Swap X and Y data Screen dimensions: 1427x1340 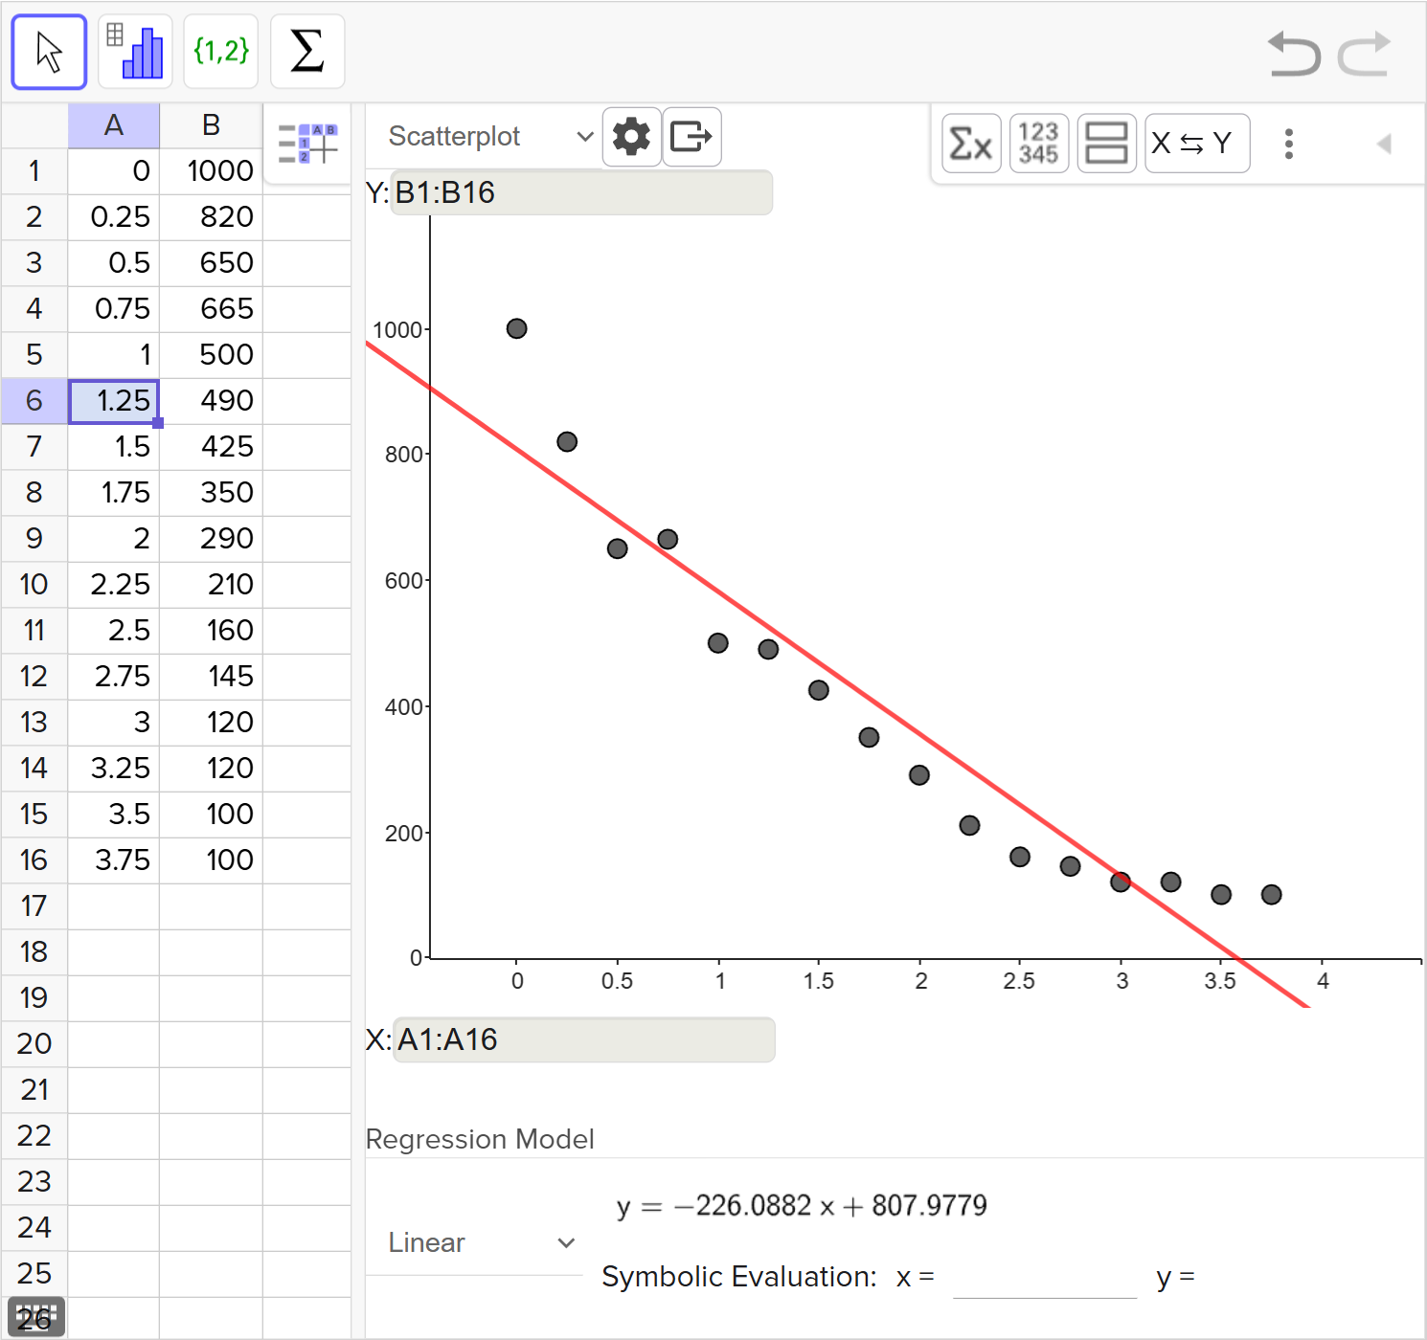(1197, 144)
